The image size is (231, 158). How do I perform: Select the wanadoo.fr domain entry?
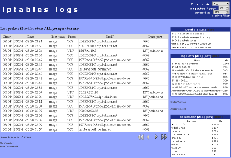coord(178,124)
